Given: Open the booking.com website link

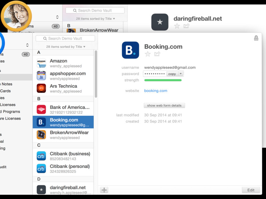Looking at the screenshot, I should click(x=156, y=91).
